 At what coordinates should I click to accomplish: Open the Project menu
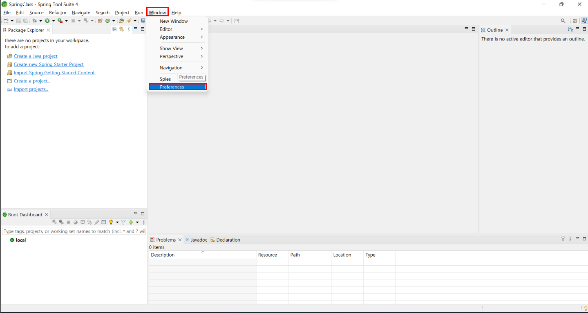pos(122,13)
